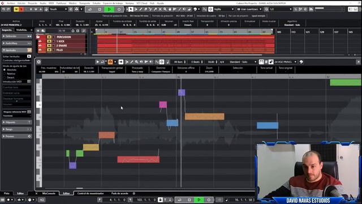Viewport: 362px width, 204px height.
Task: Open the Rejilla snap type dropdown
Action: (224, 9)
